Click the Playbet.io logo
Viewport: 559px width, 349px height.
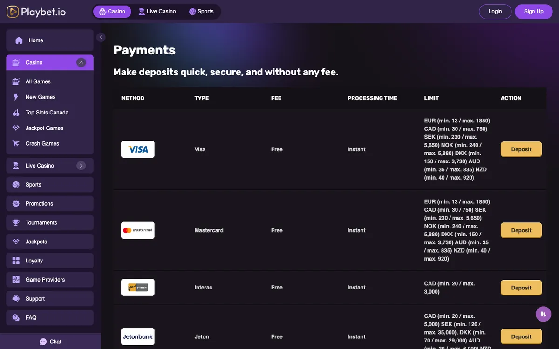[x=36, y=12]
